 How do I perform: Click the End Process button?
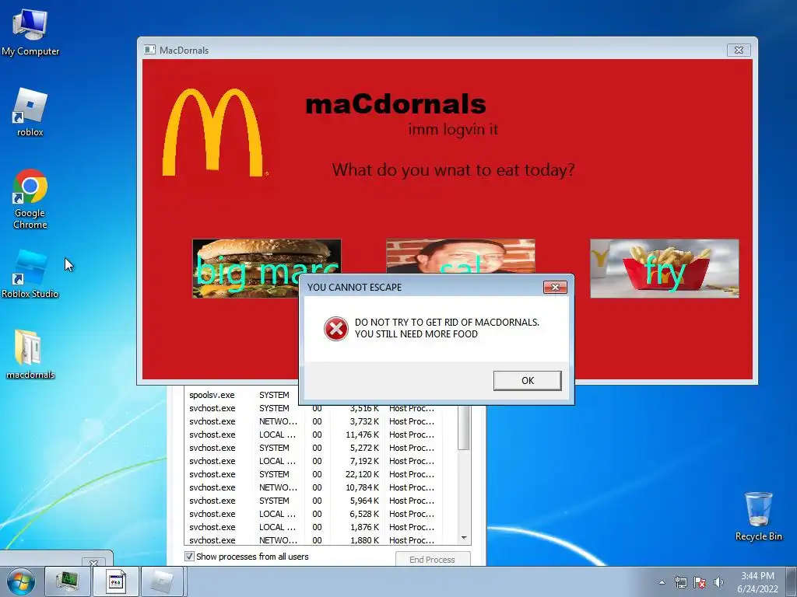click(433, 559)
